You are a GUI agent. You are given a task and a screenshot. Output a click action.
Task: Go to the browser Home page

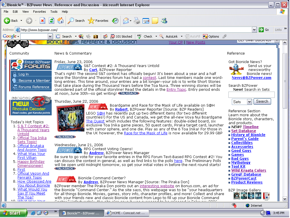click(x=60, y=21)
